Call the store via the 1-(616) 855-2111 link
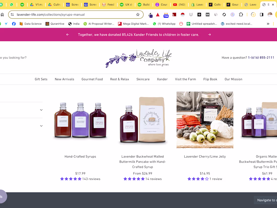This screenshot has width=277, height=208. (261, 57)
